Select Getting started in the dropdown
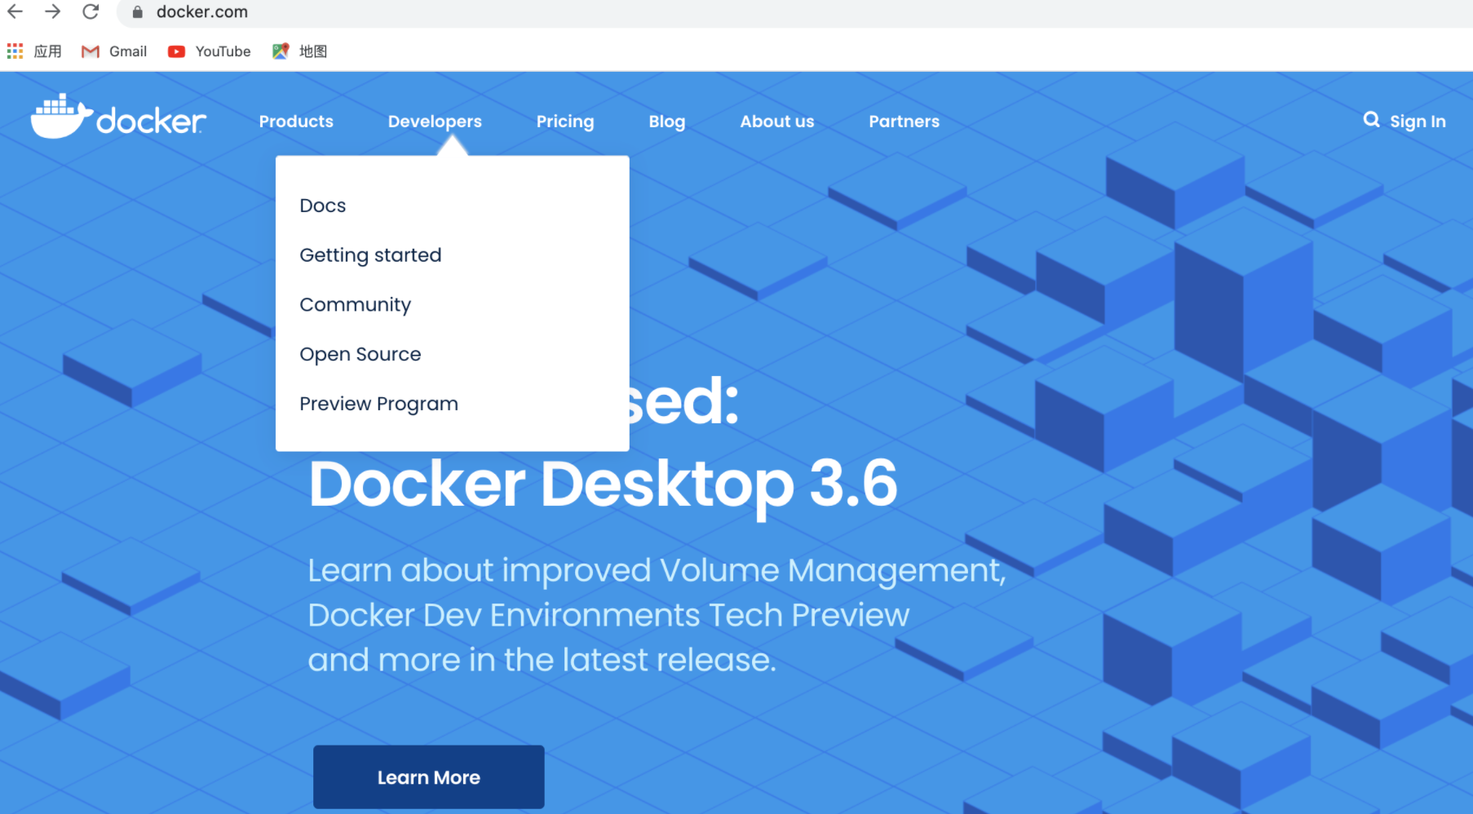1473x814 pixels. 370,255
